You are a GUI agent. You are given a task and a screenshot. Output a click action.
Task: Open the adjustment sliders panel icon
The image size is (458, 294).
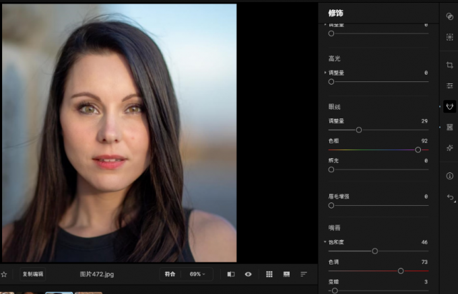(x=450, y=86)
